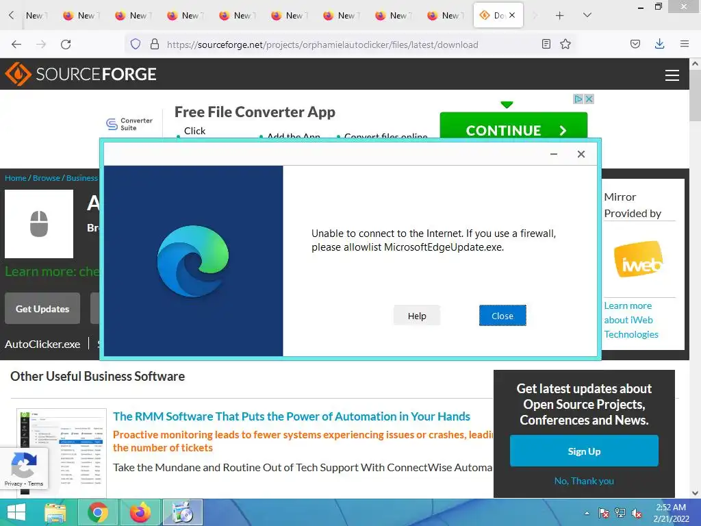Click the Firefox back navigation arrow

[x=16, y=45]
